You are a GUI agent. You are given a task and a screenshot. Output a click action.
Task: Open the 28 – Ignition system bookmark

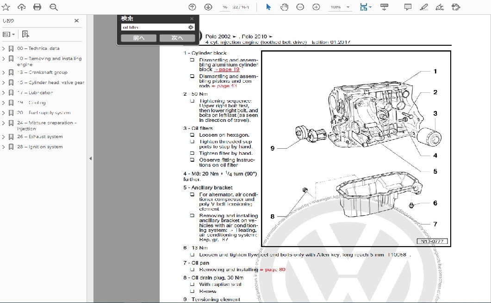pos(40,147)
